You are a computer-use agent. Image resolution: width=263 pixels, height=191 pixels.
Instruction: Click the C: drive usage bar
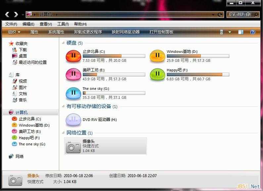point(114,56)
